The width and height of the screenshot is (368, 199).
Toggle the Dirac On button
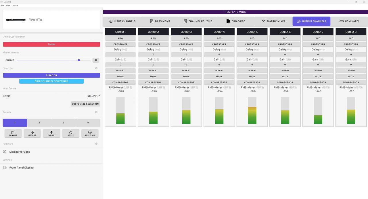51,75
